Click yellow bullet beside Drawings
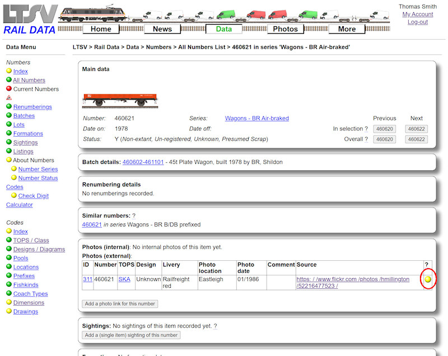The height and width of the screenshot is (356, 448). pyautogui.click(x=9, y=311)
